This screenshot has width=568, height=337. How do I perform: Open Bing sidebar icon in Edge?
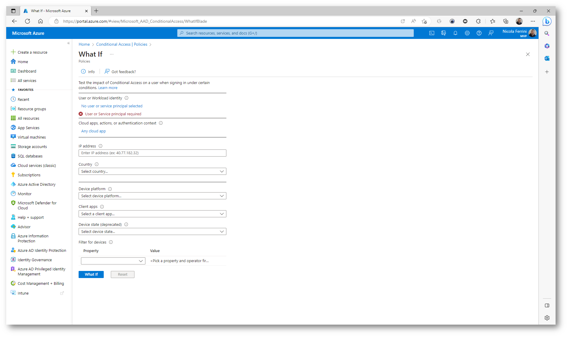coord(547,21)
